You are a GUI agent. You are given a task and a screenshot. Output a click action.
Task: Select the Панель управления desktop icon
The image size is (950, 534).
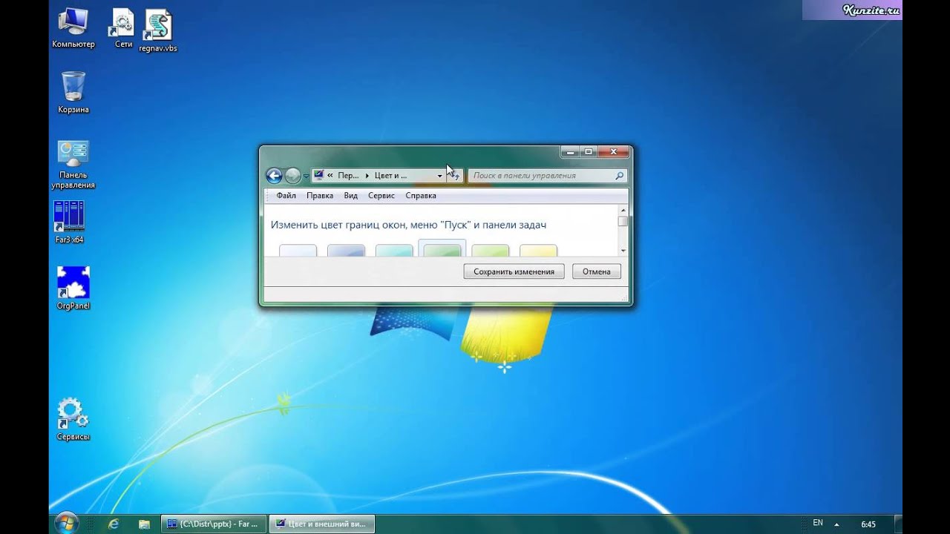click(x=73, y=164)
